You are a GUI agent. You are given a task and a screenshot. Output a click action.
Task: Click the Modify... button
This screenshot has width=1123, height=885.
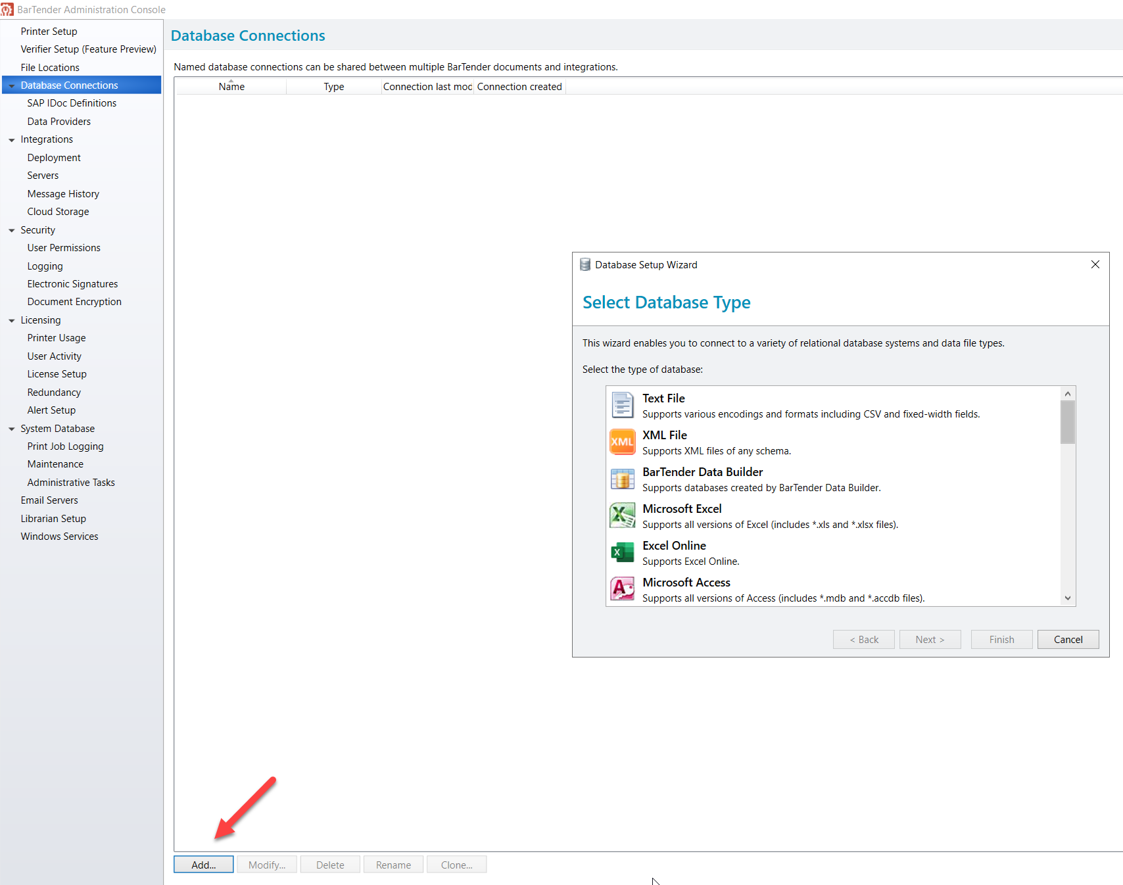click(x=267, y=865)
